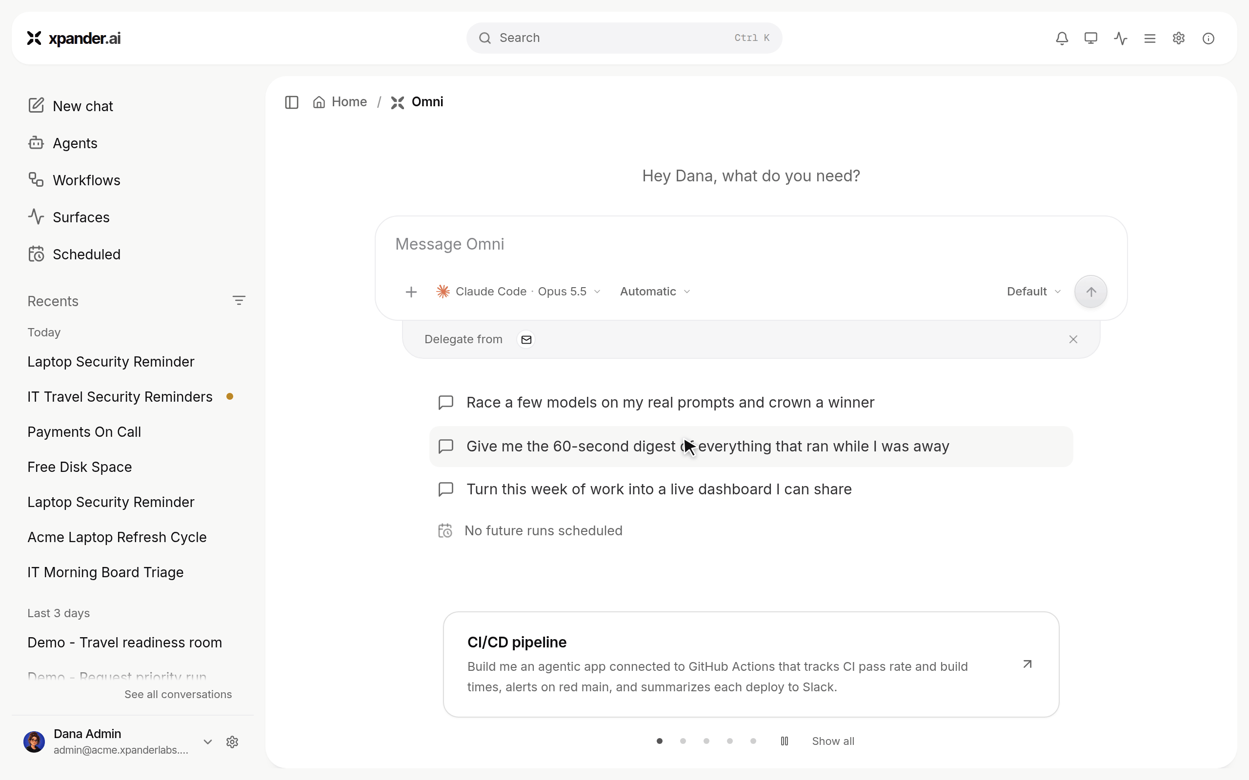
Task: Open the settings gear in top bar
Action: 1178,38
